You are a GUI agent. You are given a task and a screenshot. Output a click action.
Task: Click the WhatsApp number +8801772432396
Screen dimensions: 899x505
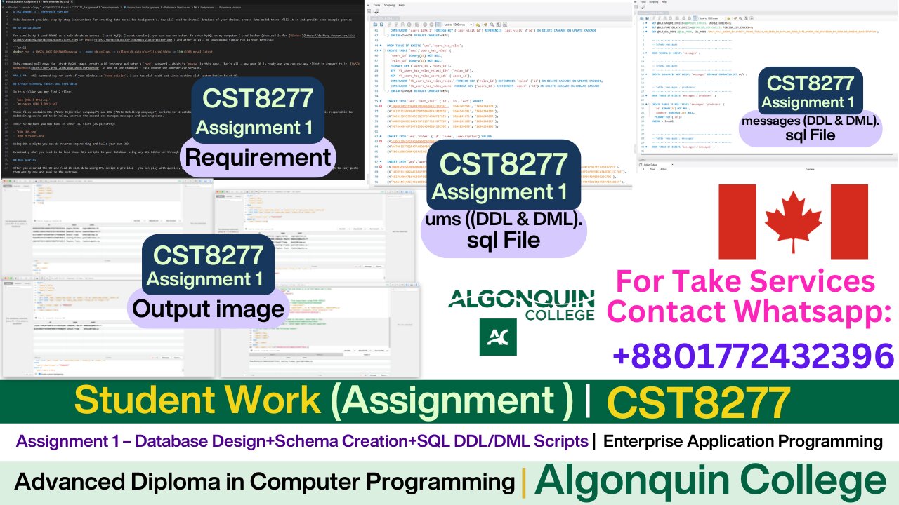[x=754, y=356]
